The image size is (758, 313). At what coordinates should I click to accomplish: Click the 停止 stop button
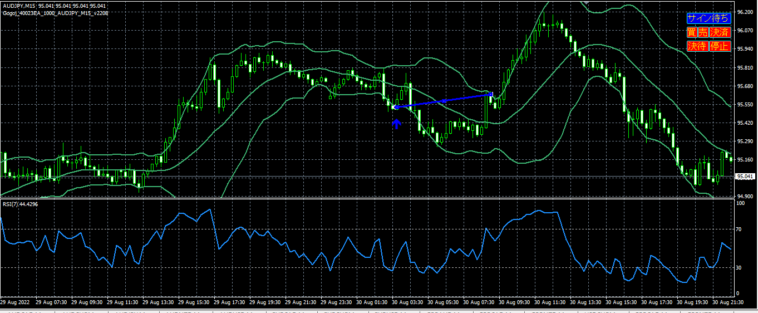click(719, 46)
